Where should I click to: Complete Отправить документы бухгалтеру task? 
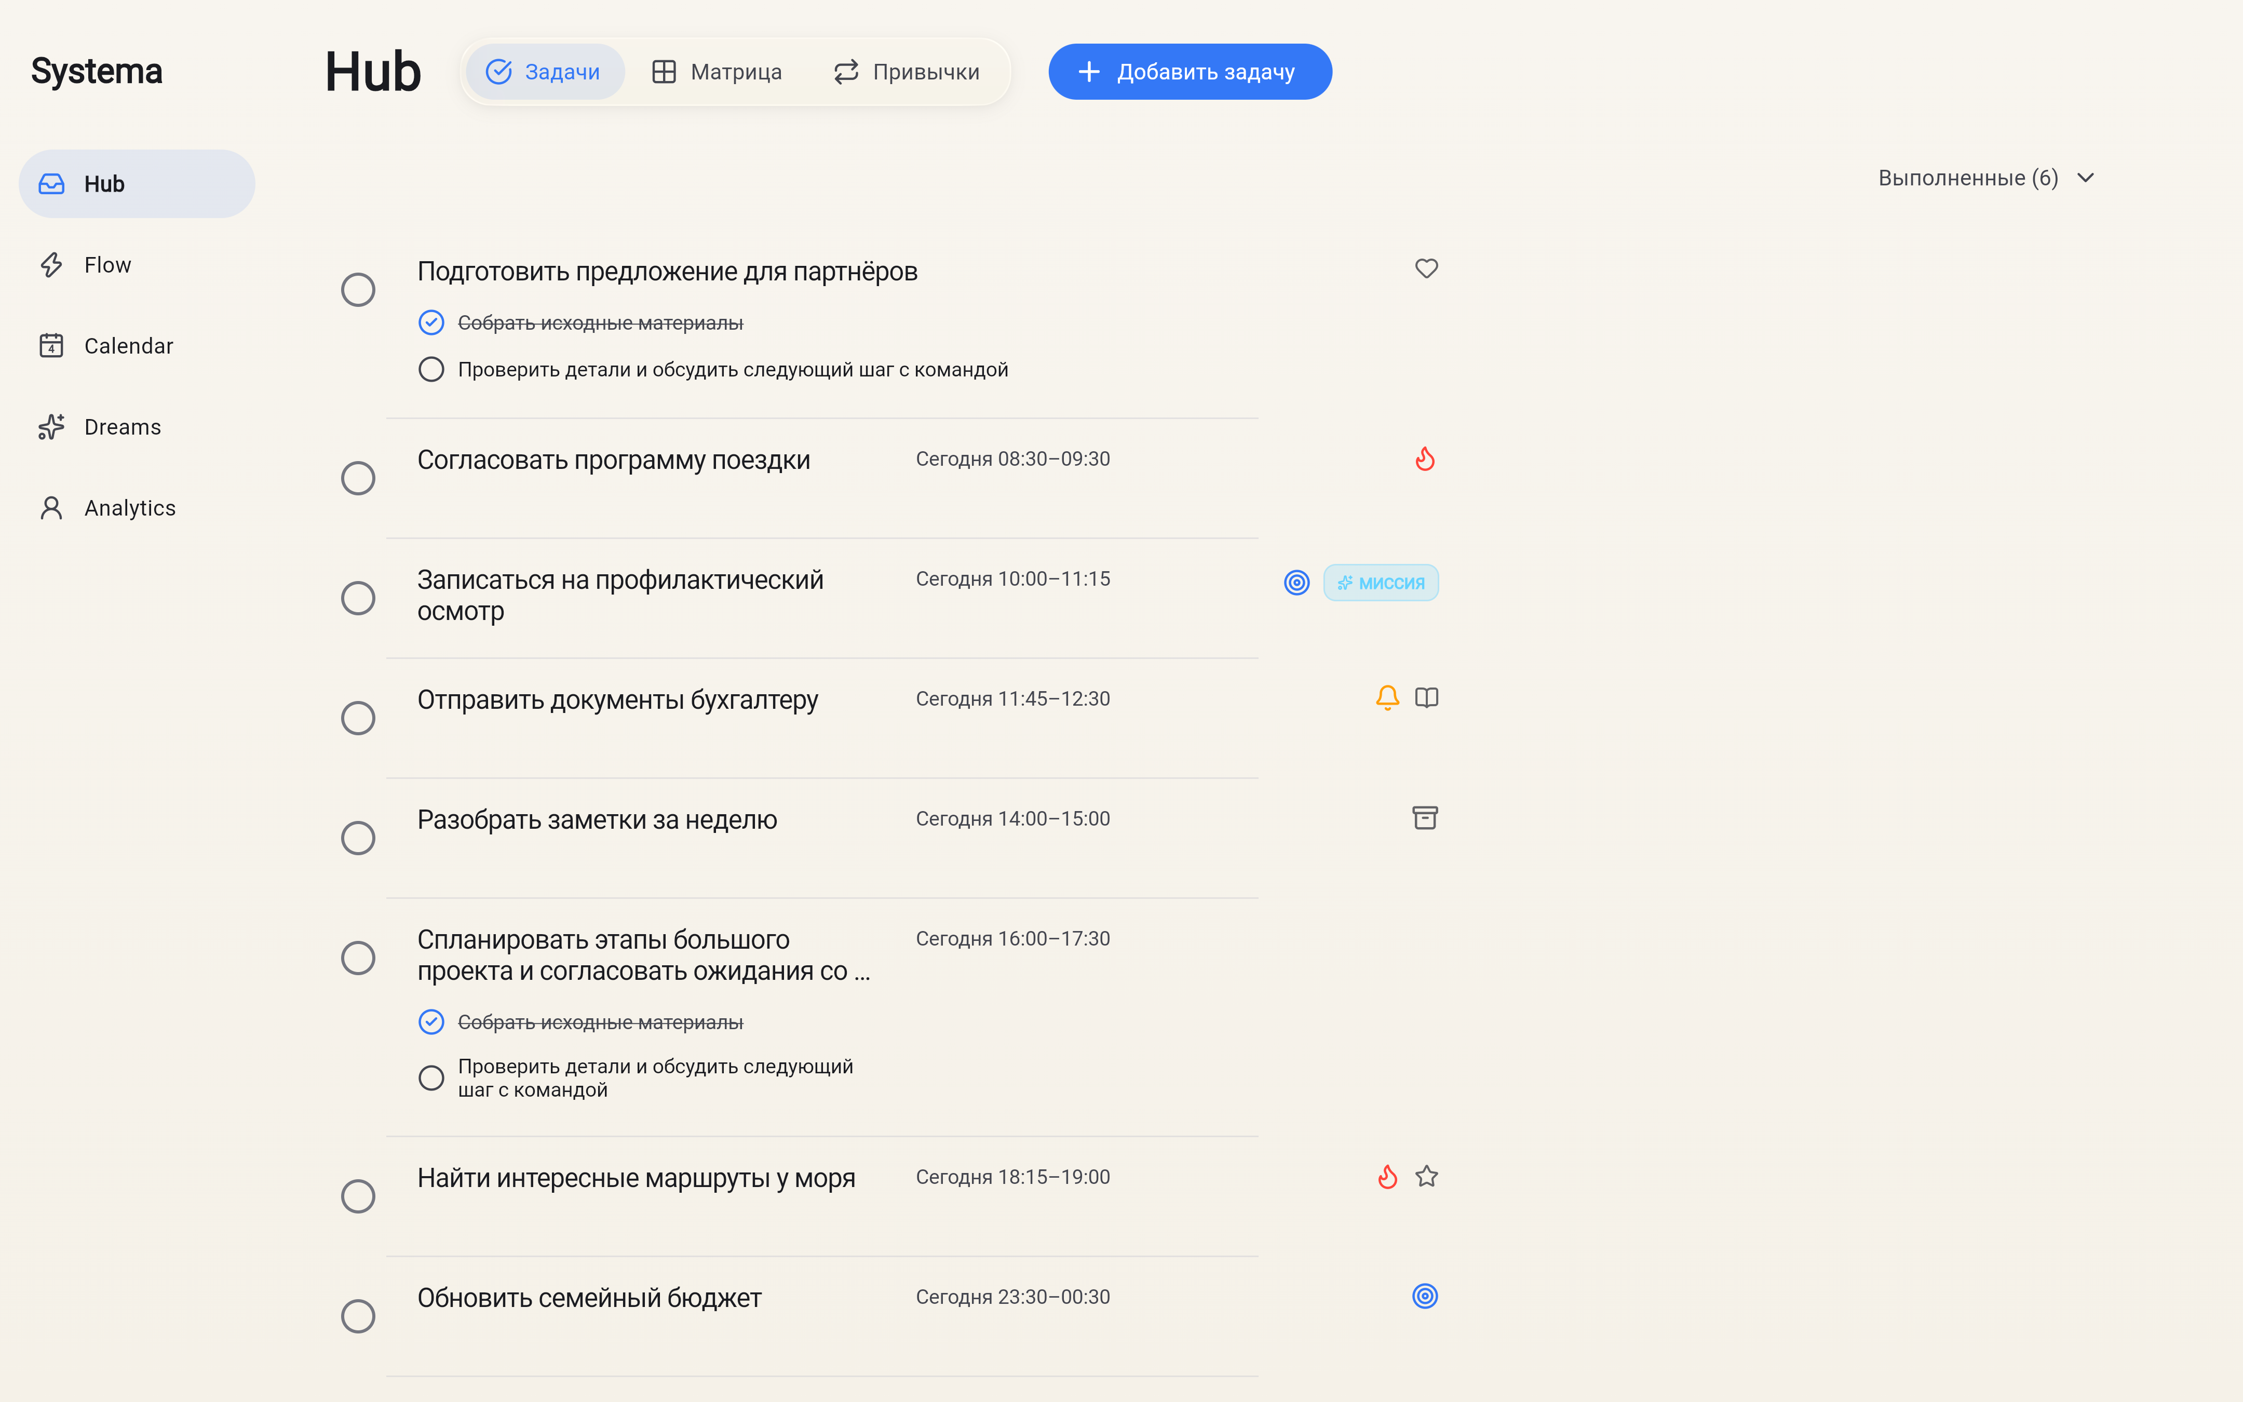coord(358,718)
